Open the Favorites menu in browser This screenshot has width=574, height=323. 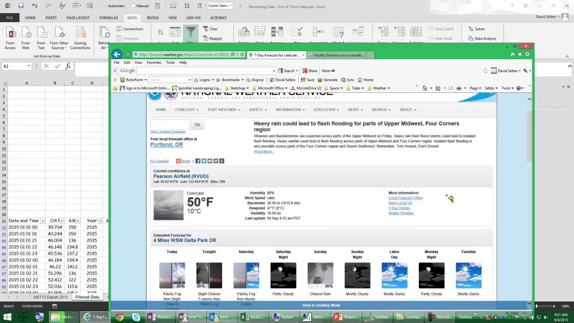click(x=154, y=62)
